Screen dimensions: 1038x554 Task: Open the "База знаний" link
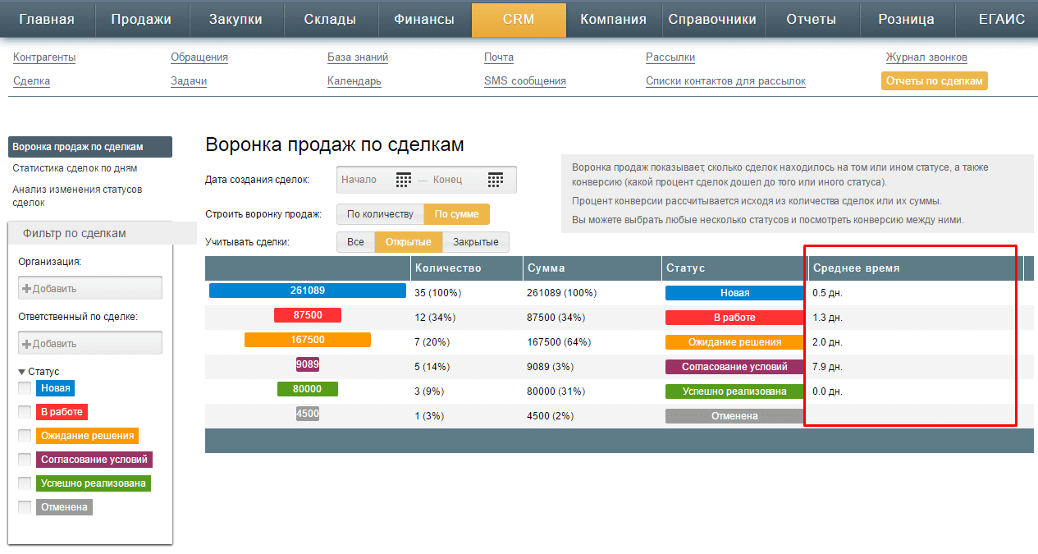359,57
